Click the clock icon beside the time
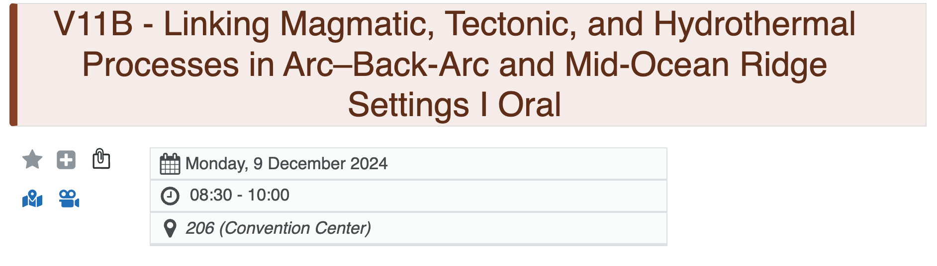 click(170, 196)
